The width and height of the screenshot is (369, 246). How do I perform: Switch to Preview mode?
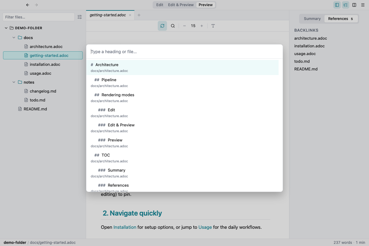[206, 5]
